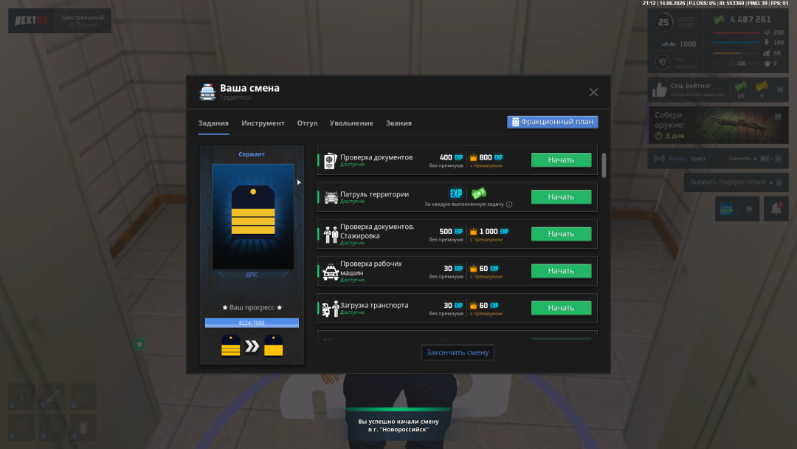The image size is (797, 449).
Task: Click the passport icon of Проверка документов
Action: tap(331, 161)
